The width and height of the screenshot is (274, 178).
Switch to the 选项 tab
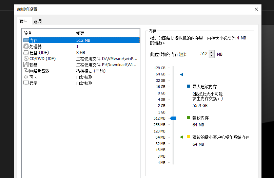(38, 21)
